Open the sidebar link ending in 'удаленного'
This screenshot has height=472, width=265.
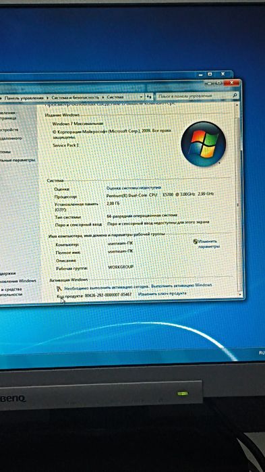pyautogui.click(x=11, y=138)
